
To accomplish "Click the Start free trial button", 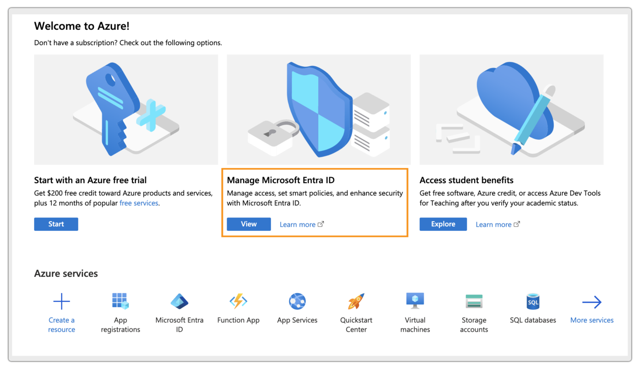I will click(x=56, y=224).
